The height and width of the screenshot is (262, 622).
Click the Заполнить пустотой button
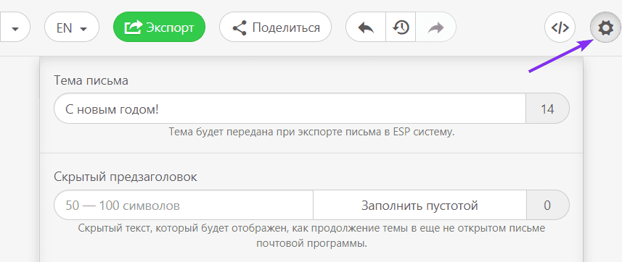click(x=420, y=205)
